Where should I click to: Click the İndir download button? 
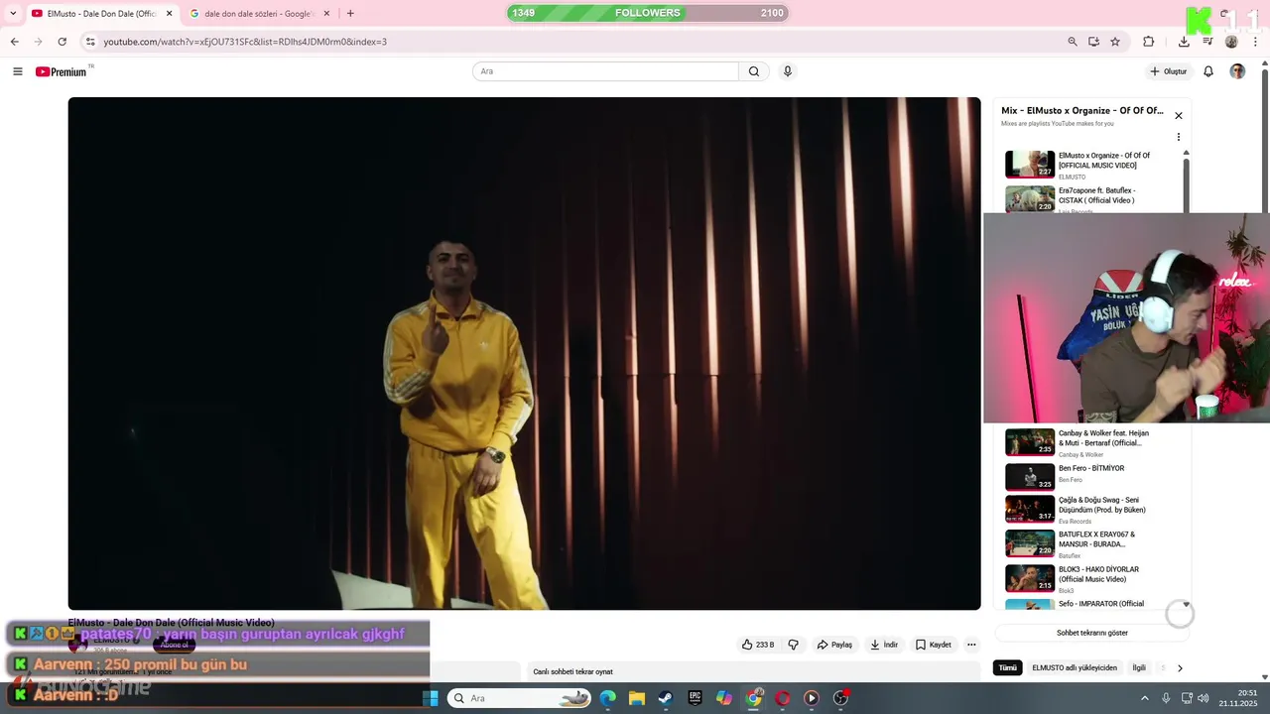[x=884, y=645]
